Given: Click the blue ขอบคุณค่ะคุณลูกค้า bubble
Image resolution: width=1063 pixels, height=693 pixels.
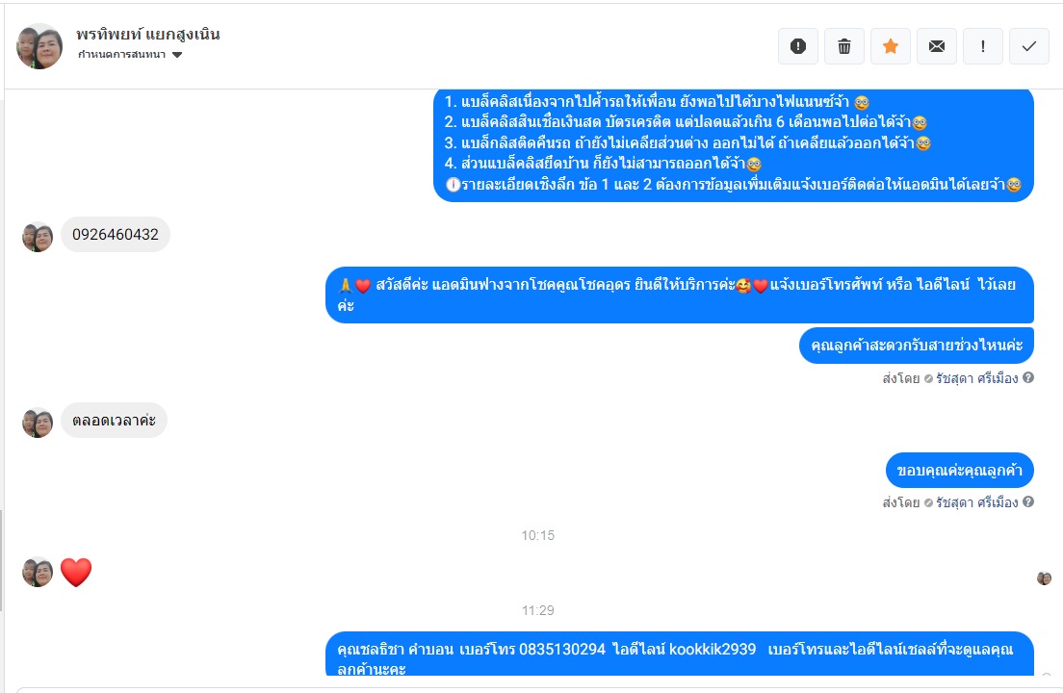Looking at the screenshot, I should pos(959,470).
